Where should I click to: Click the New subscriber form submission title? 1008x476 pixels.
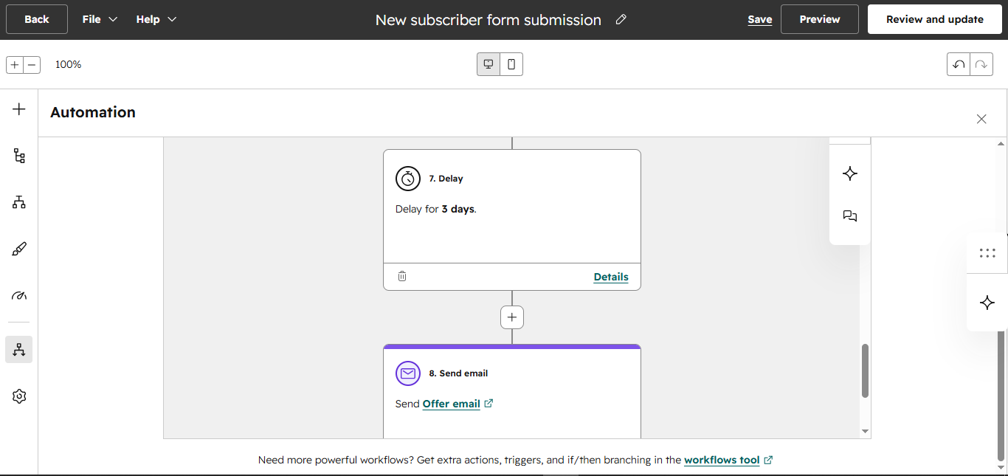coord(489,20)
